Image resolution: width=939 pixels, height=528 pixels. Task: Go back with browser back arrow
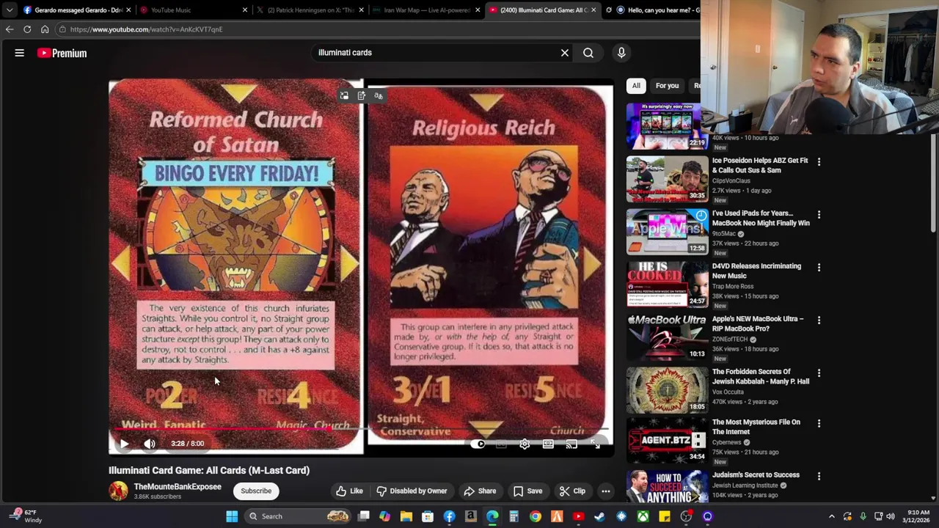[x=10, y=29]
